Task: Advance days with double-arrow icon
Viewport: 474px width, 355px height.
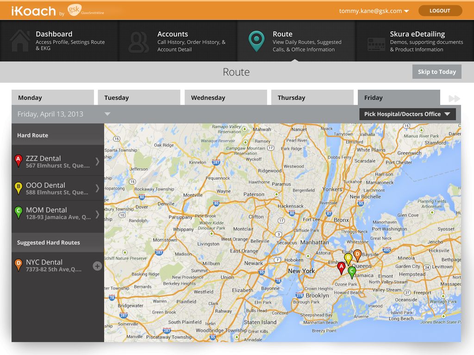Action: (454, 98)
